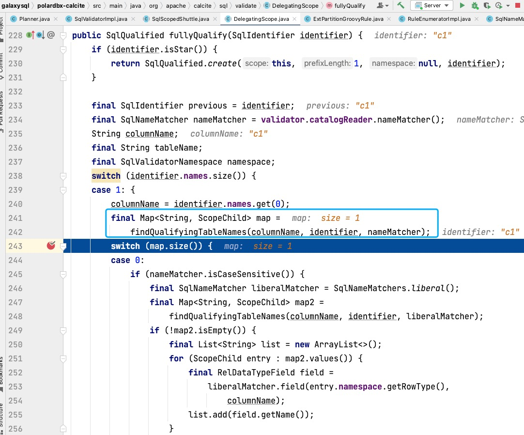Viewport: 524px width, 435px height.
Task: Click the polardbx-calcite breadcrumb
Action: (x=61, y=6)
